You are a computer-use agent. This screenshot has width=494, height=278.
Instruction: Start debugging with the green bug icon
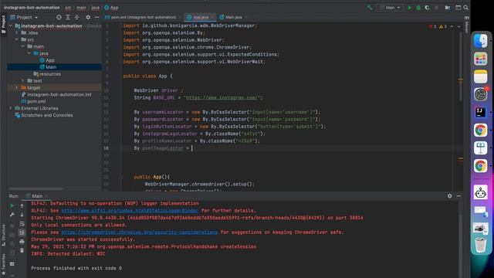418,8
